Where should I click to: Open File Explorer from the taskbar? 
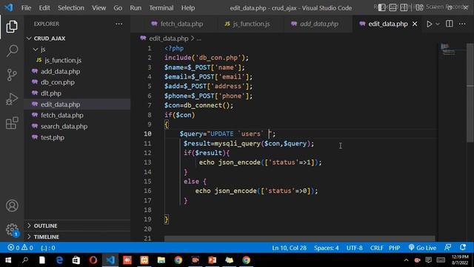pyautogui.click(x=161, y=260)
